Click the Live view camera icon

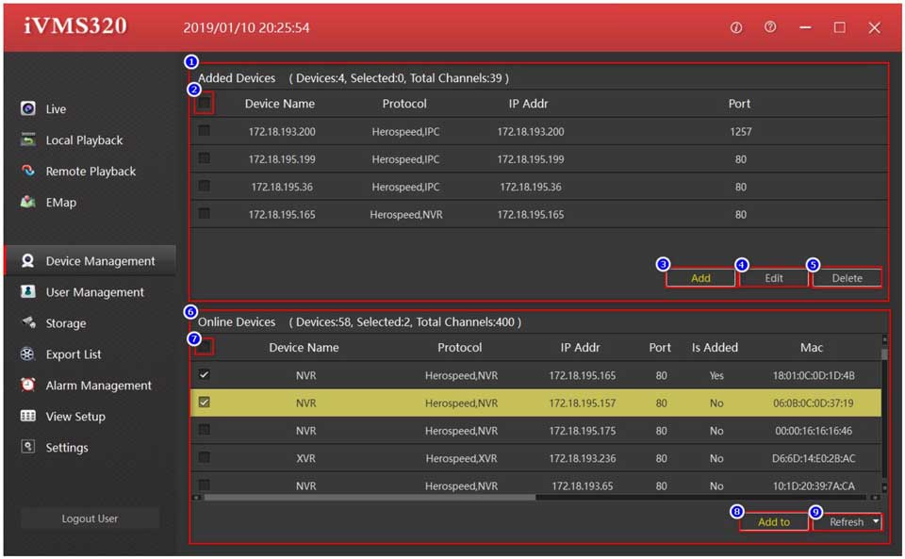(28, 109)
